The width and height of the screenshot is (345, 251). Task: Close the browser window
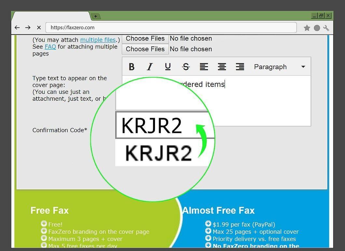pos(328,16)
